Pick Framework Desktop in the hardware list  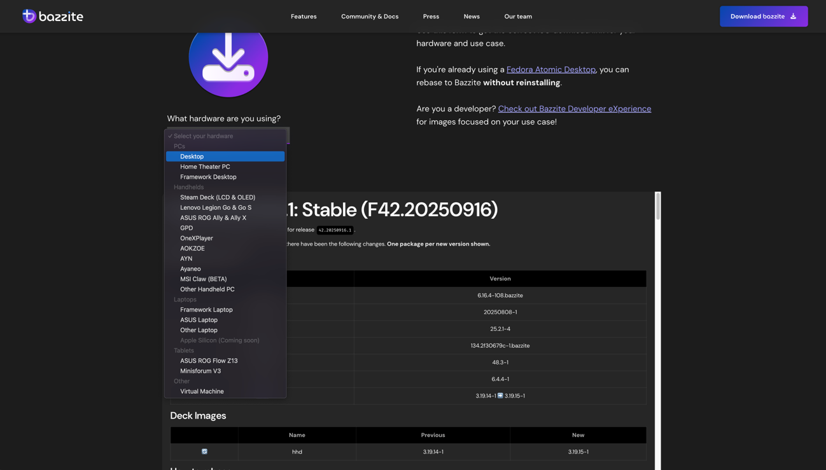click(225, 177)
